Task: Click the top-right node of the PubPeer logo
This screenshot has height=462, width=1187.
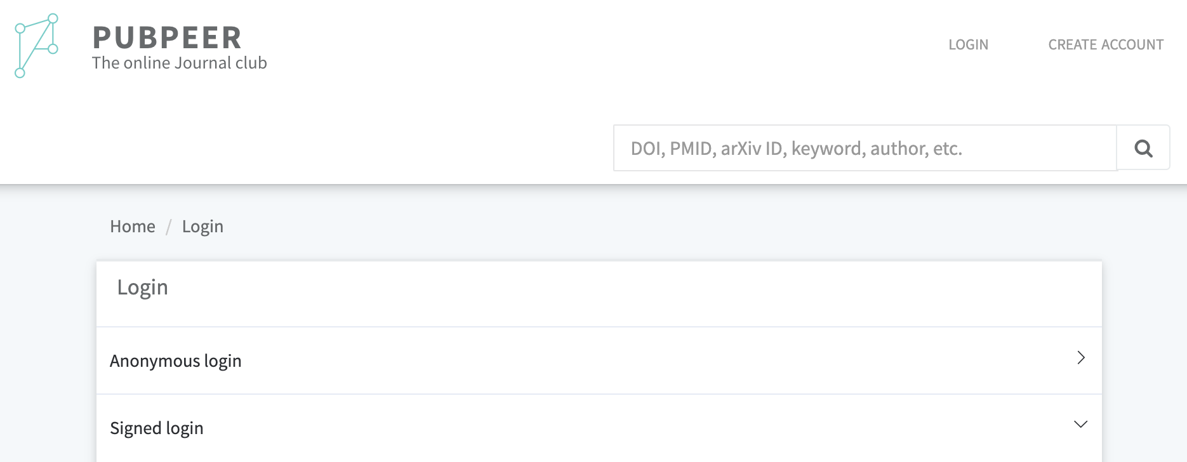Action: [53, 18]
